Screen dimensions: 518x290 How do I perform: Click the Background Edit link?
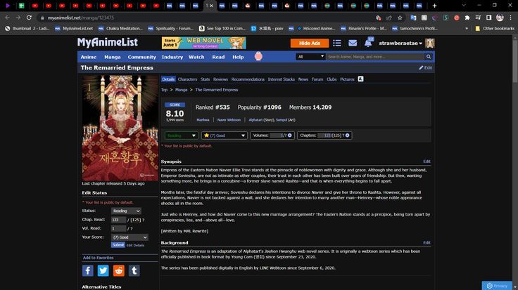click(x=427, y=242)
